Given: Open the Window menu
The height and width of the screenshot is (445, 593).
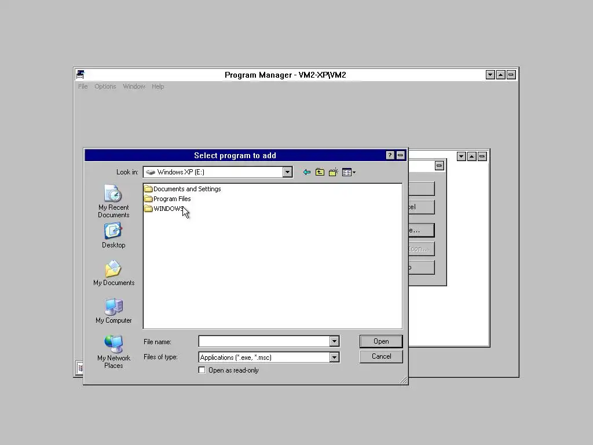Looking at the screenshot, I should 134,86.
